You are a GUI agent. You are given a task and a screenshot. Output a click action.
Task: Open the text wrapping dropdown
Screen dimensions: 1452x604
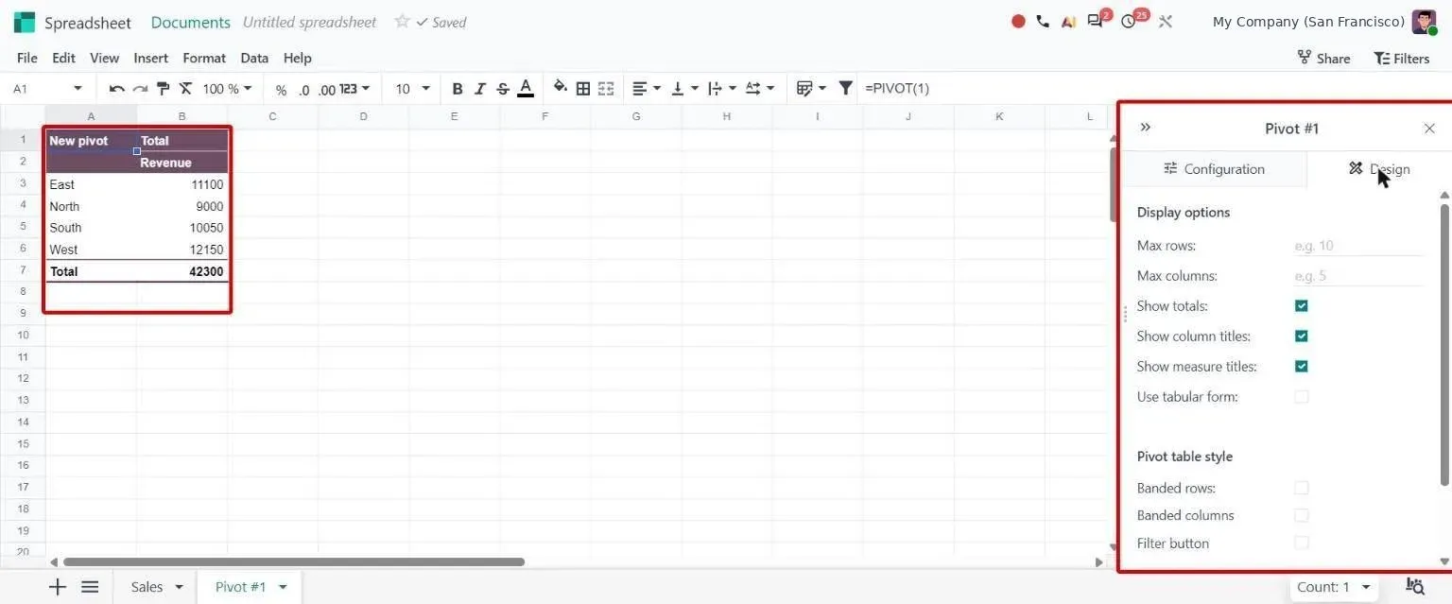(722, 89)
